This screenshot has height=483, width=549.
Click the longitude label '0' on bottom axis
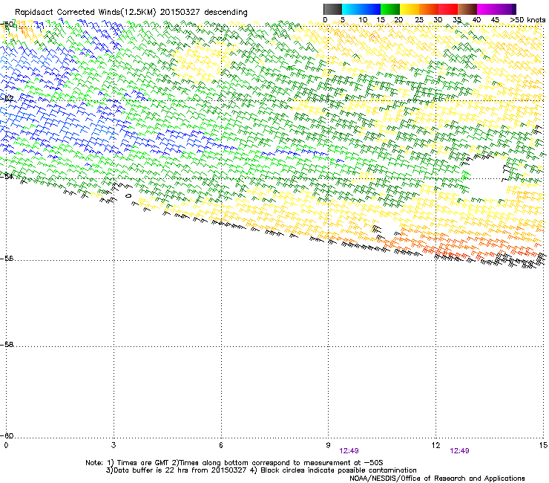(6, 445)
